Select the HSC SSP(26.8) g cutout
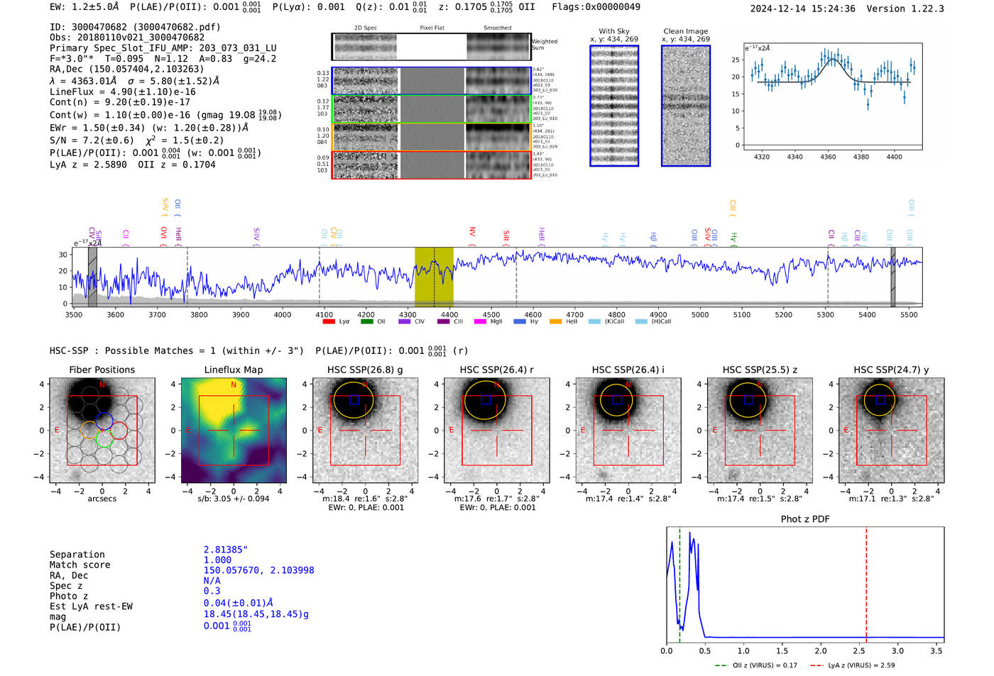Screen dimensions: 994x676 [x=365, y=430]
